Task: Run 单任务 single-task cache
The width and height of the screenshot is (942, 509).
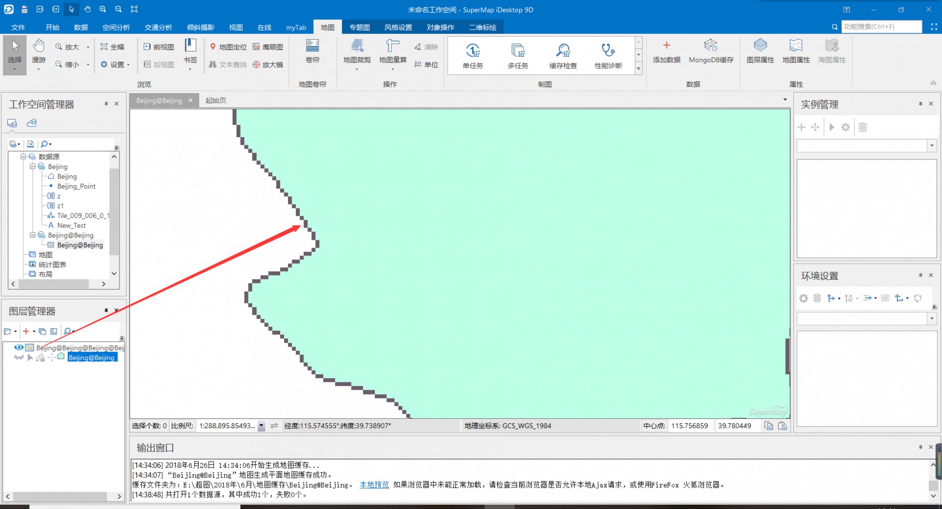Action: [472, 55]
